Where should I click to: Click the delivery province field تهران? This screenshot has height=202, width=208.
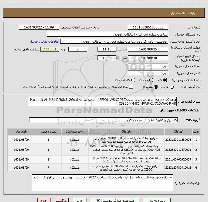[x=148, y=66]
